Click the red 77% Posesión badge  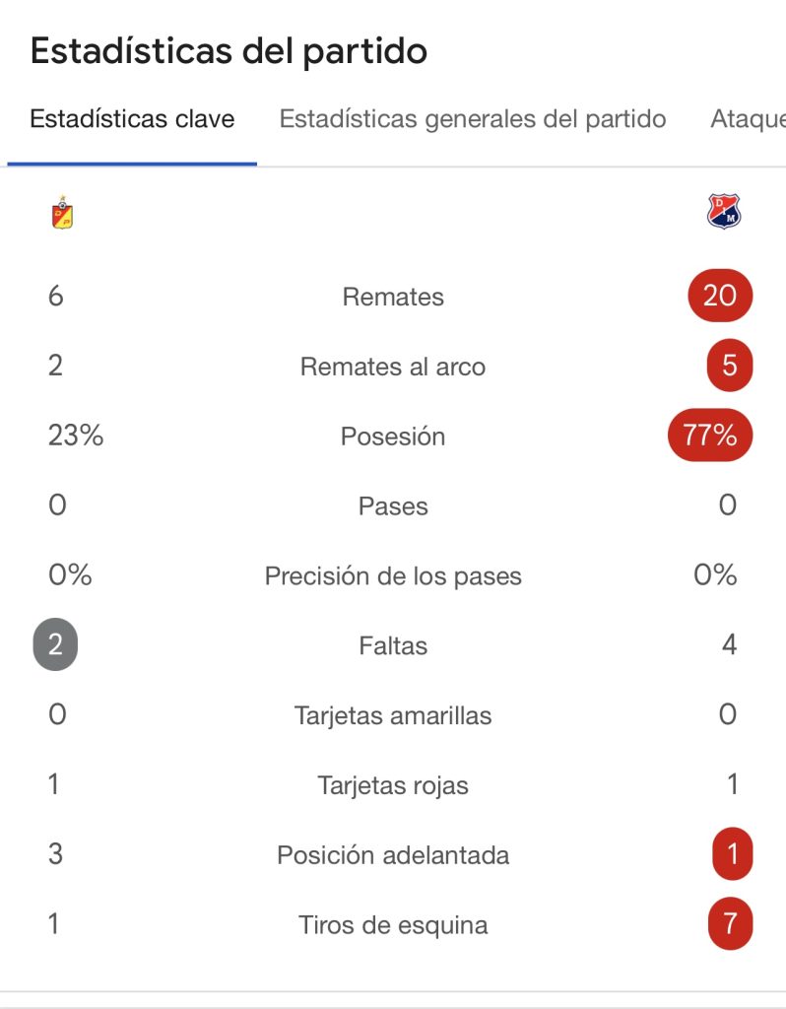click(x=710, y=436)
